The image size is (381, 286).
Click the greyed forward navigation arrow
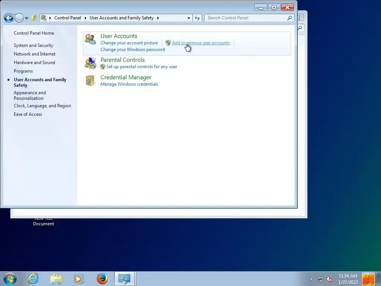point(19,18)
